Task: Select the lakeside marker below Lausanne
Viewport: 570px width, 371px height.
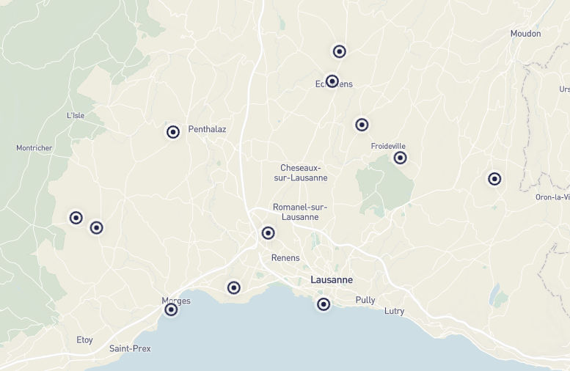Action: pos(324,304)
